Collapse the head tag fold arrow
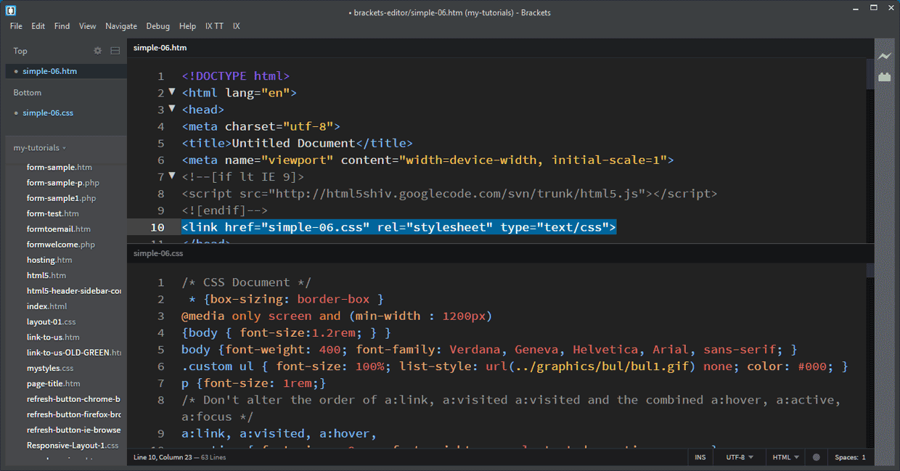Viewport: 900px width, 471px height. point(172,109)
